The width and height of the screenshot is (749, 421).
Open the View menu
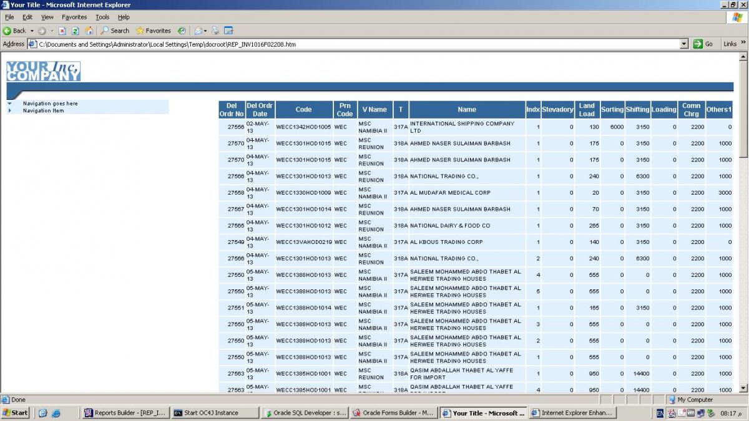click(x=47, y=17)
